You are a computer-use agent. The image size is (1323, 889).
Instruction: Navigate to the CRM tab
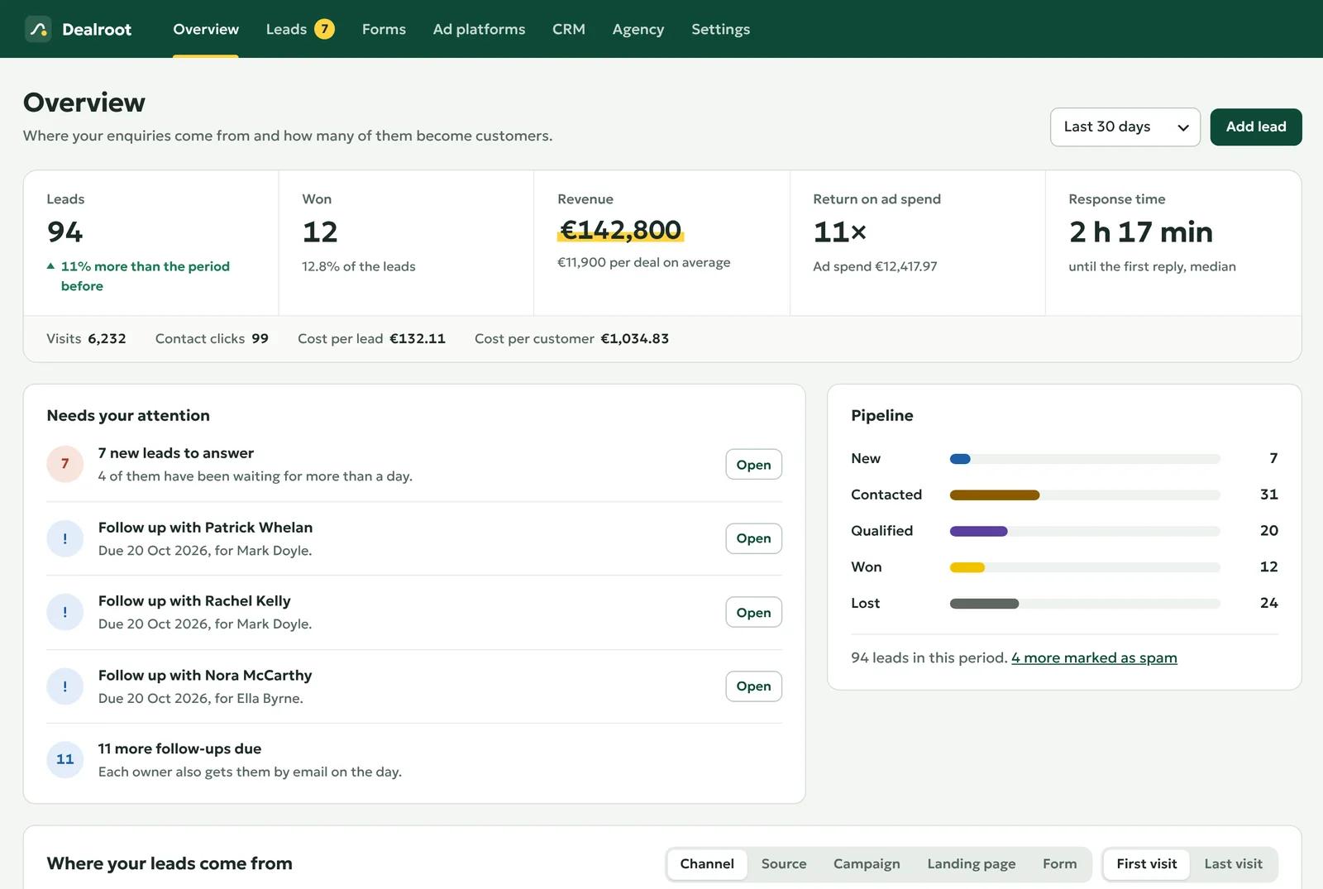click(x=569, y=29)
